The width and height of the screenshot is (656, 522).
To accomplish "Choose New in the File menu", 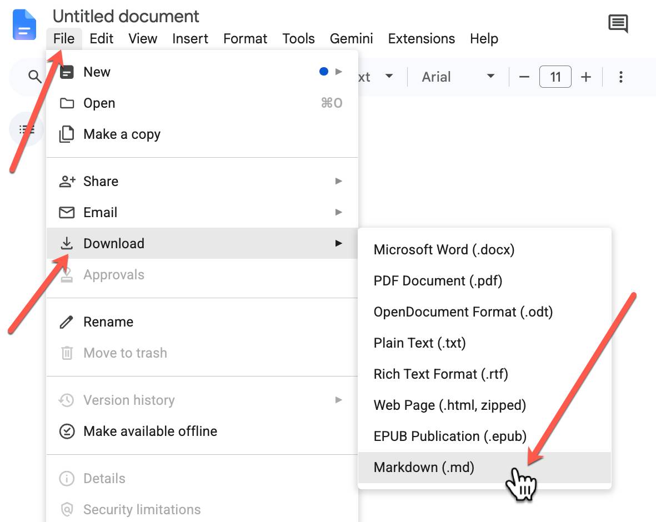I will [202, 72].
